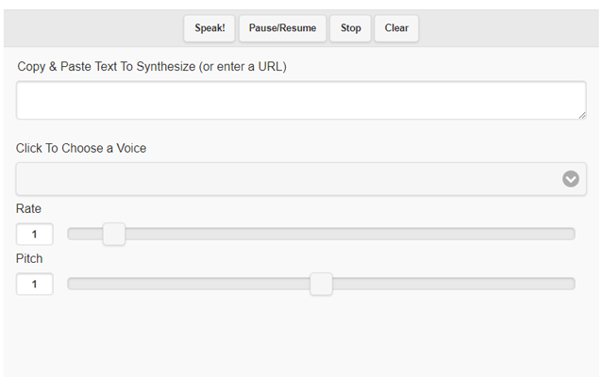Click the Pause/Resume button
604x377 pixels.
point(282,28)
